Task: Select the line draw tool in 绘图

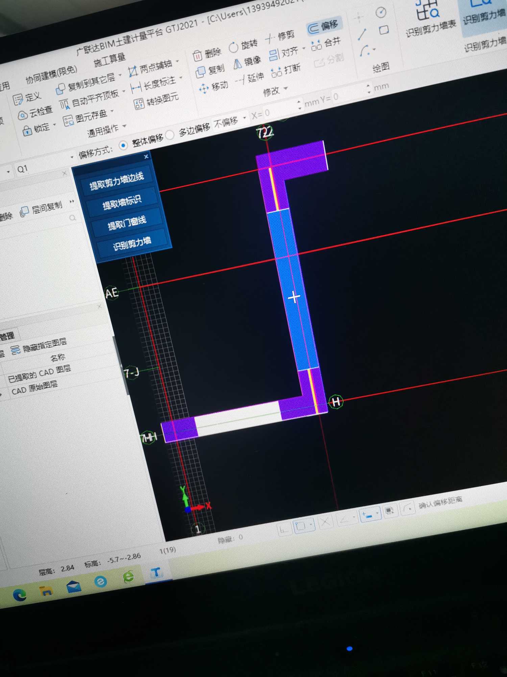Action: [362, 34]
